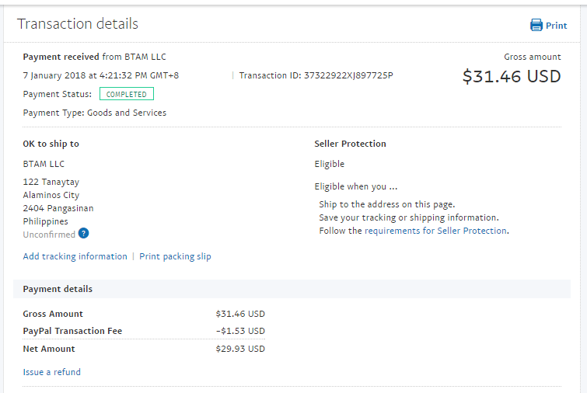Click the Unconfirmed address status text
Image resolution: width=587 pixels, height=393 pixels.
tap(49, 235)
